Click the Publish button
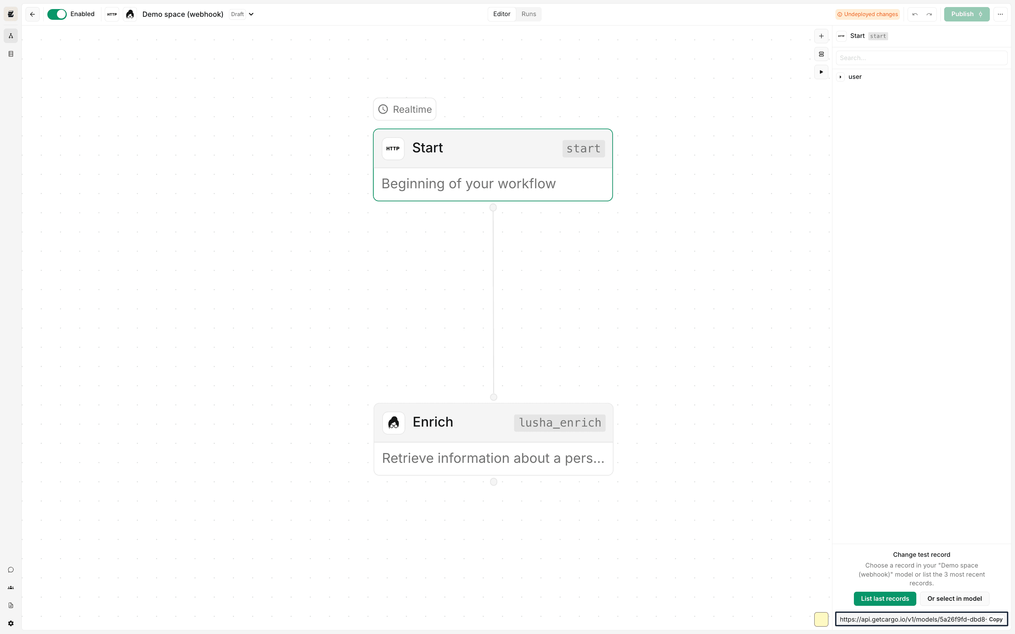The width and height of the screenshot is (1015, 634). pyautogui.click(x=966, y=14)
